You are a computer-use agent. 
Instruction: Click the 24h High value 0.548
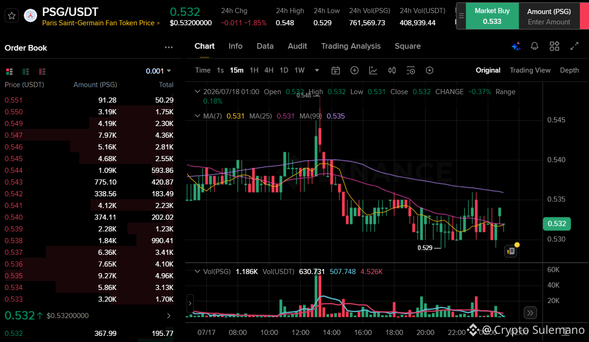tap(285, 22)
